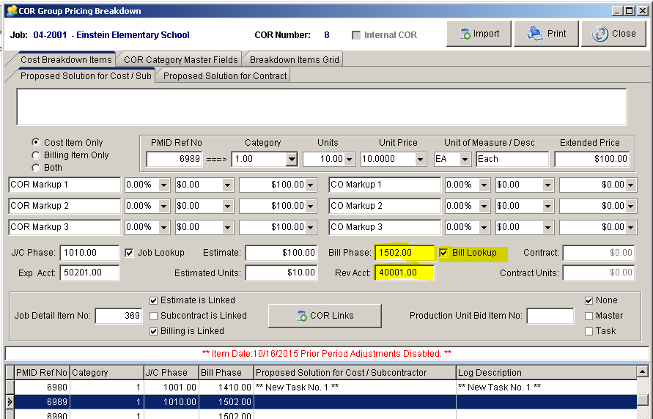Click the proposed solution text area

pos(322,107)
